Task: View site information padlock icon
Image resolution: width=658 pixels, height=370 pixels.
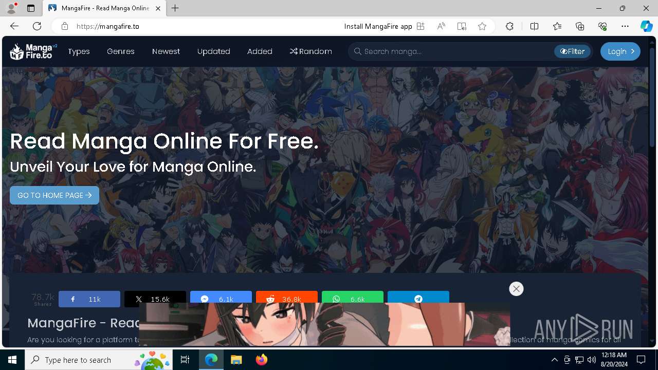Action: coord(65,26)
